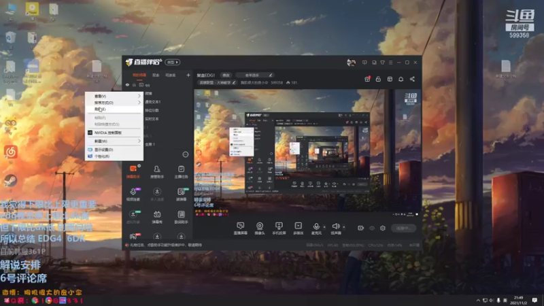Open hamburger menu in app title bar
This screenshot has width=544, height=306.
(390, 63)
